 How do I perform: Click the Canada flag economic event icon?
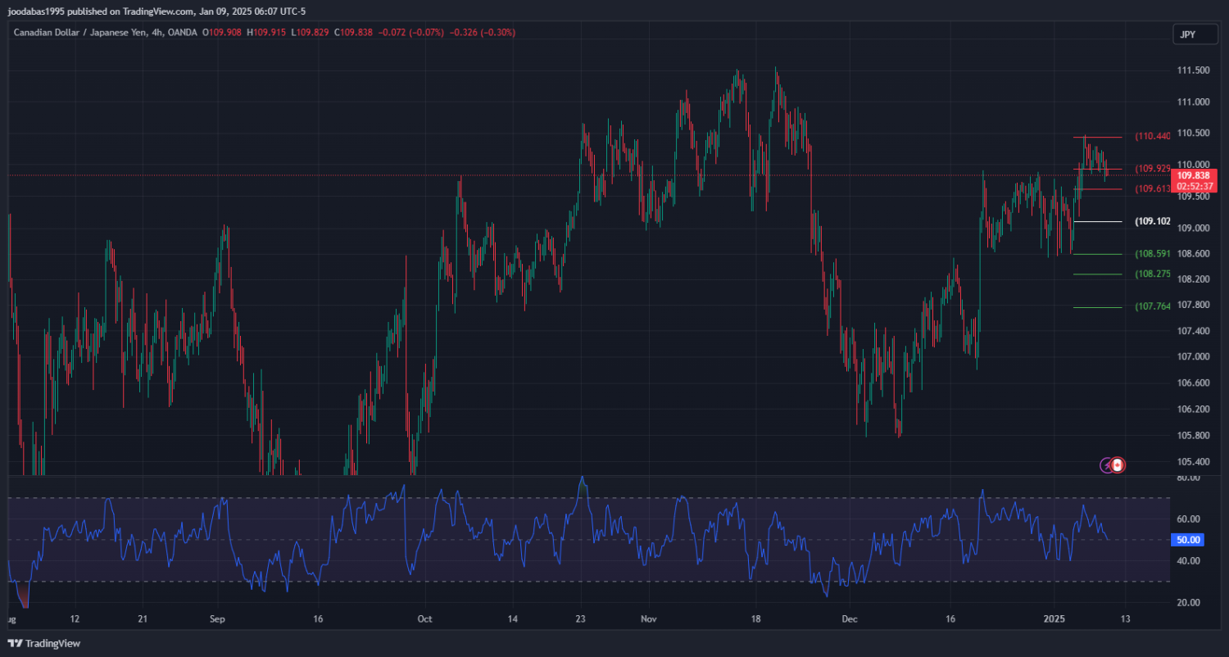point(1118,465)
